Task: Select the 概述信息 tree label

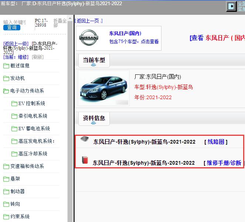Action: (20, 65)
